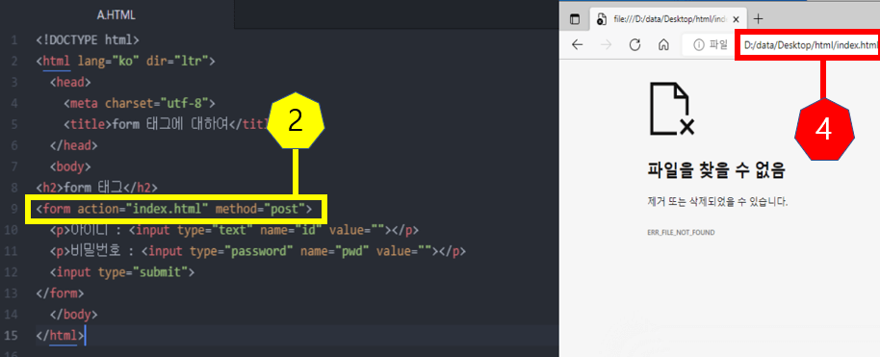Go to the browser home page icon
The image size is (880, 357).
click(x=663, y=45)
